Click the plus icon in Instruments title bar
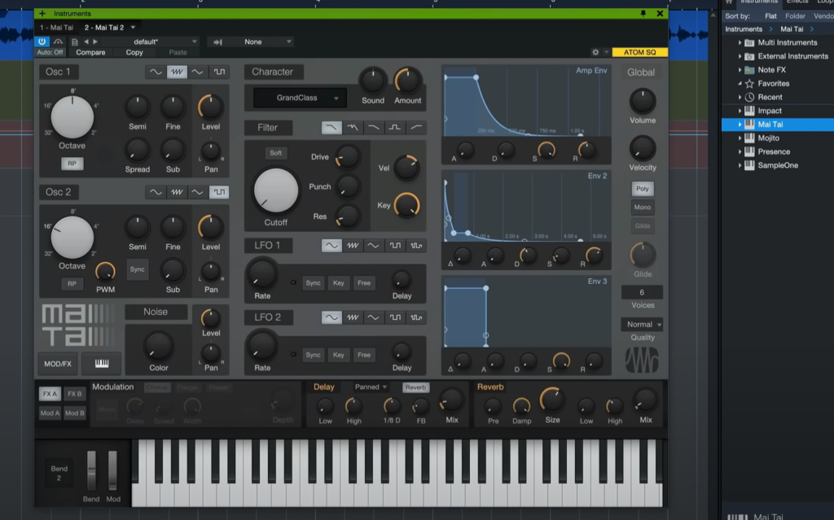This screenshot has width=834, height=520. pyautogui.click(x=42, y=13)
